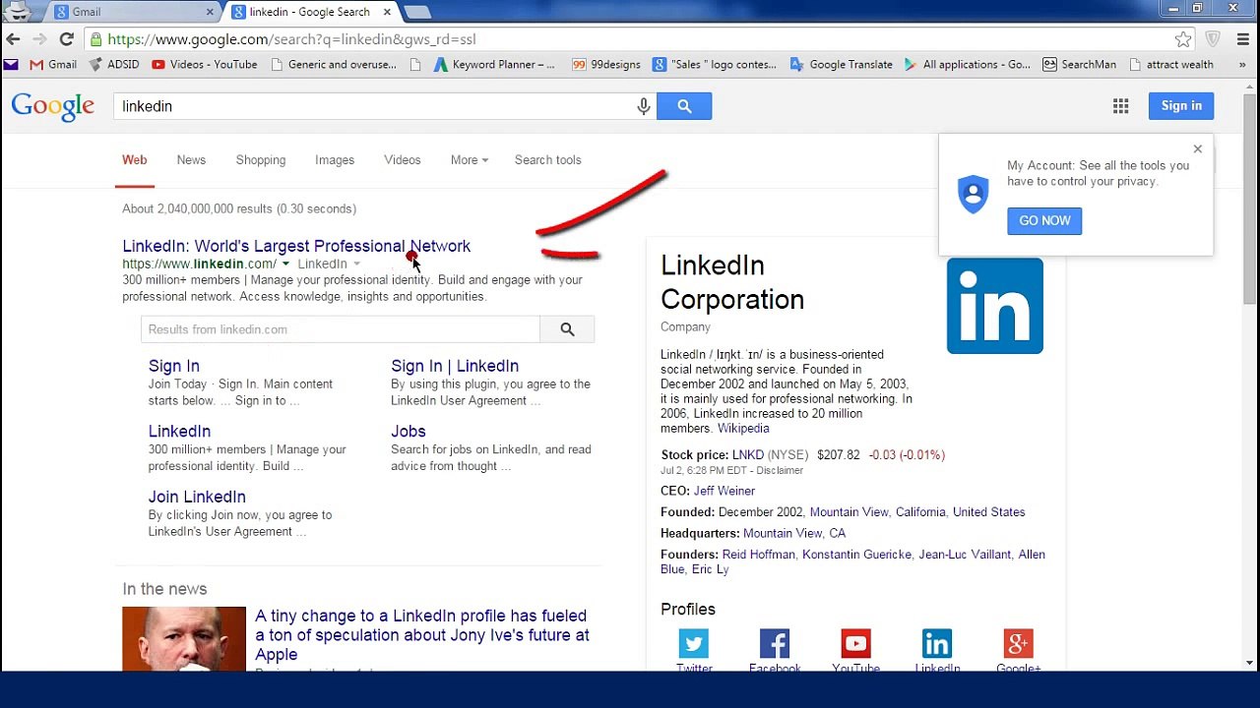Select the Shopping search category
The height and width of the screenshot is (708, 1260).
261,160
